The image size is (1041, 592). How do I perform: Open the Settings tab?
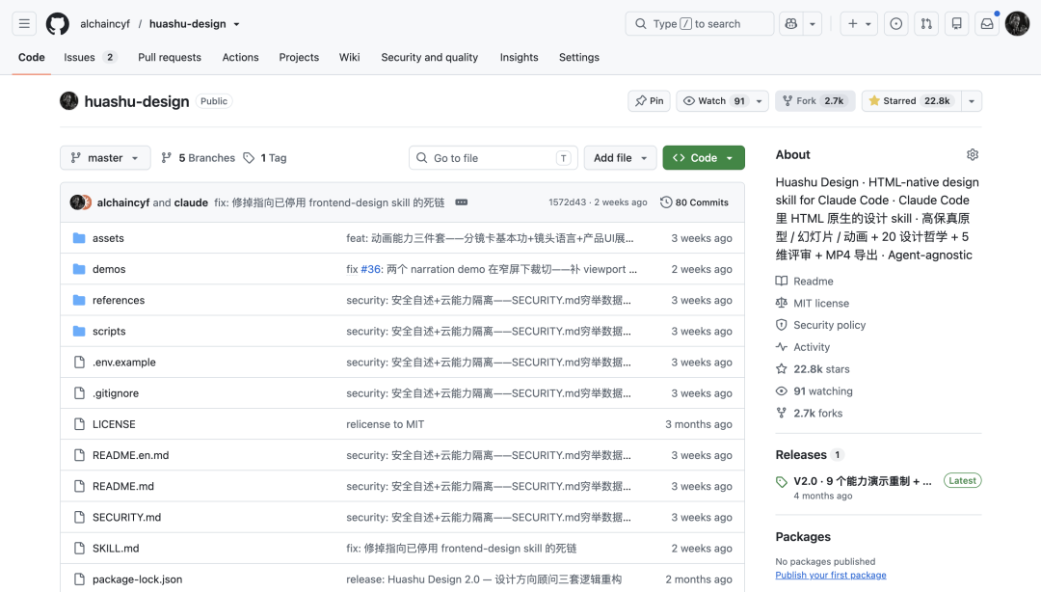click(579, 57)
